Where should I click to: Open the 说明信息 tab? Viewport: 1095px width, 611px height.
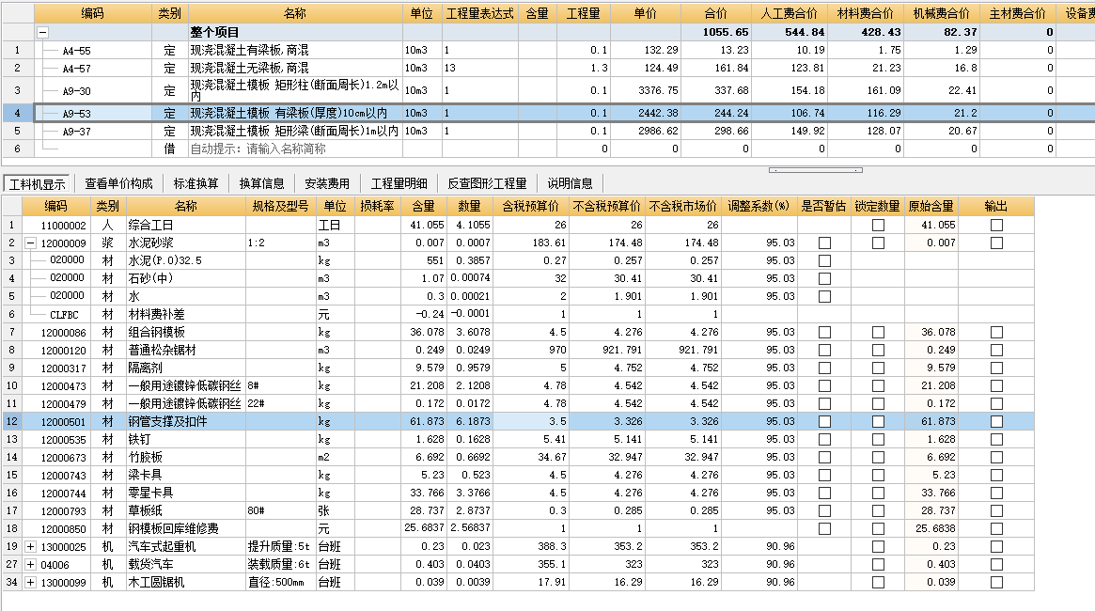[570, 183]
